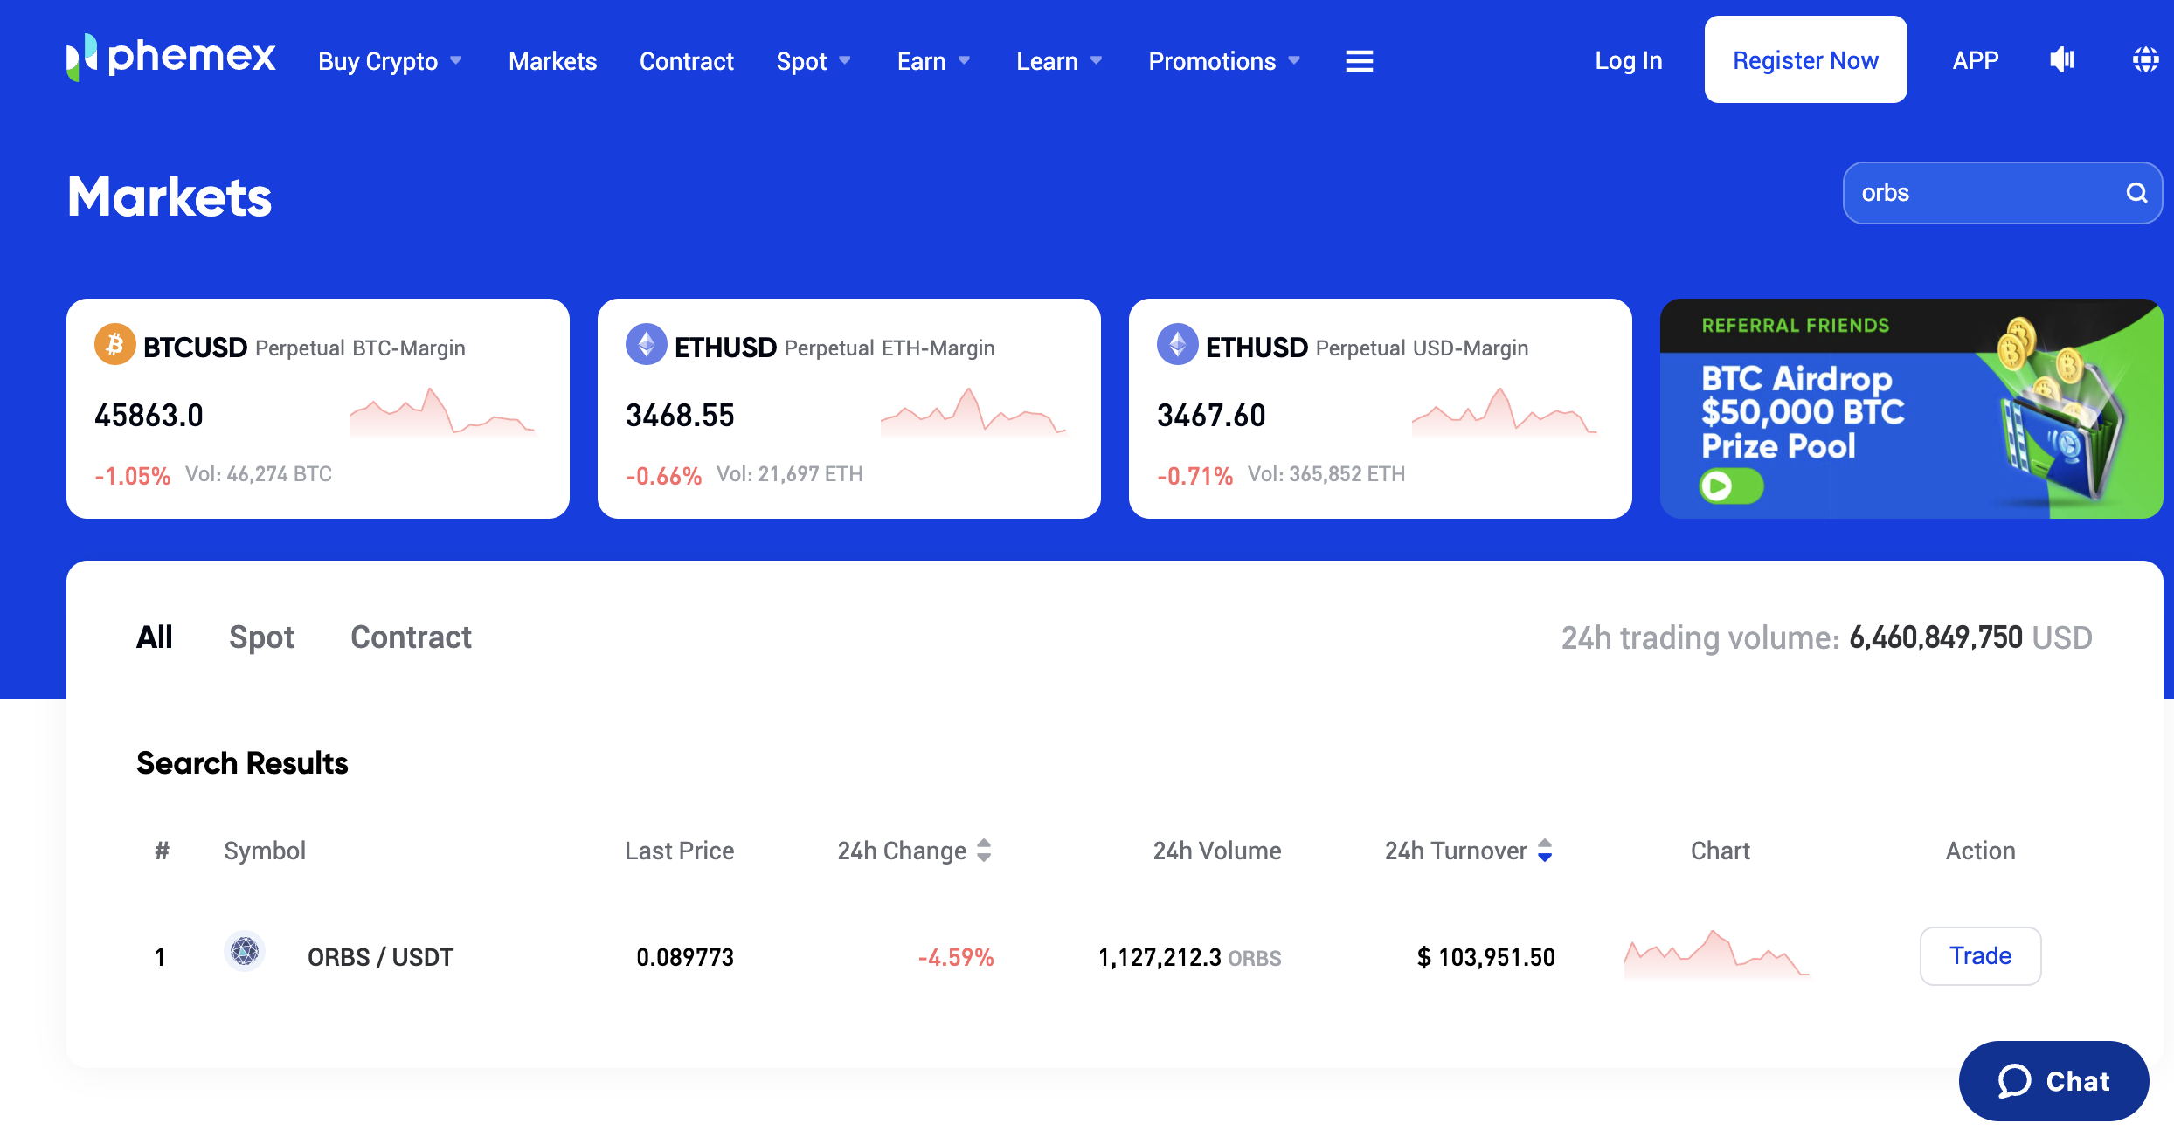2174x1137 pixels.
Task: Sort by 24h Turnover arrows
Action: pos(1545,851)
